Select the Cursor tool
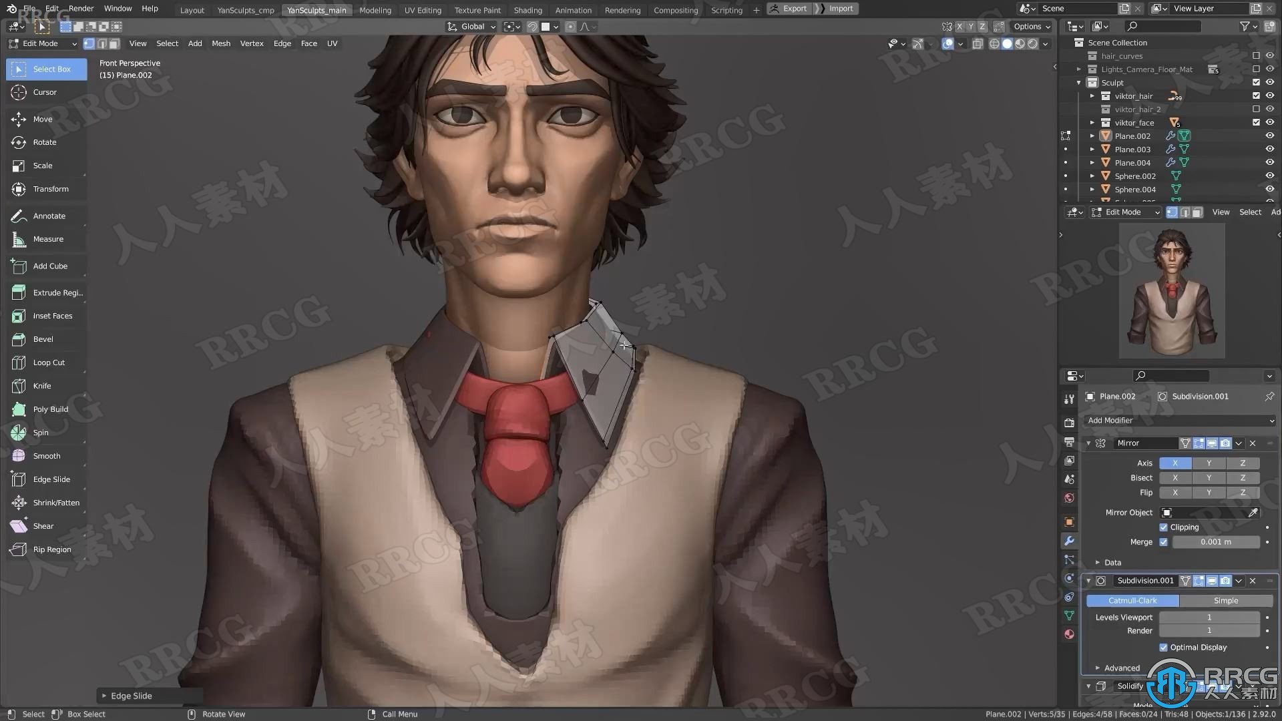The height and width of the screenshot is (721, 1282). (46, 92)
